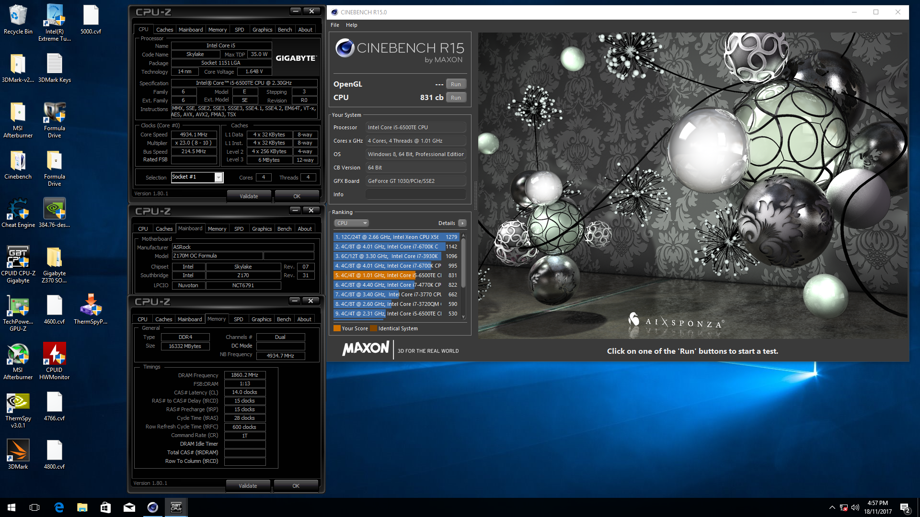Click Validate in top CPU-Z window
920x517 pixels.
coord(249,196)
